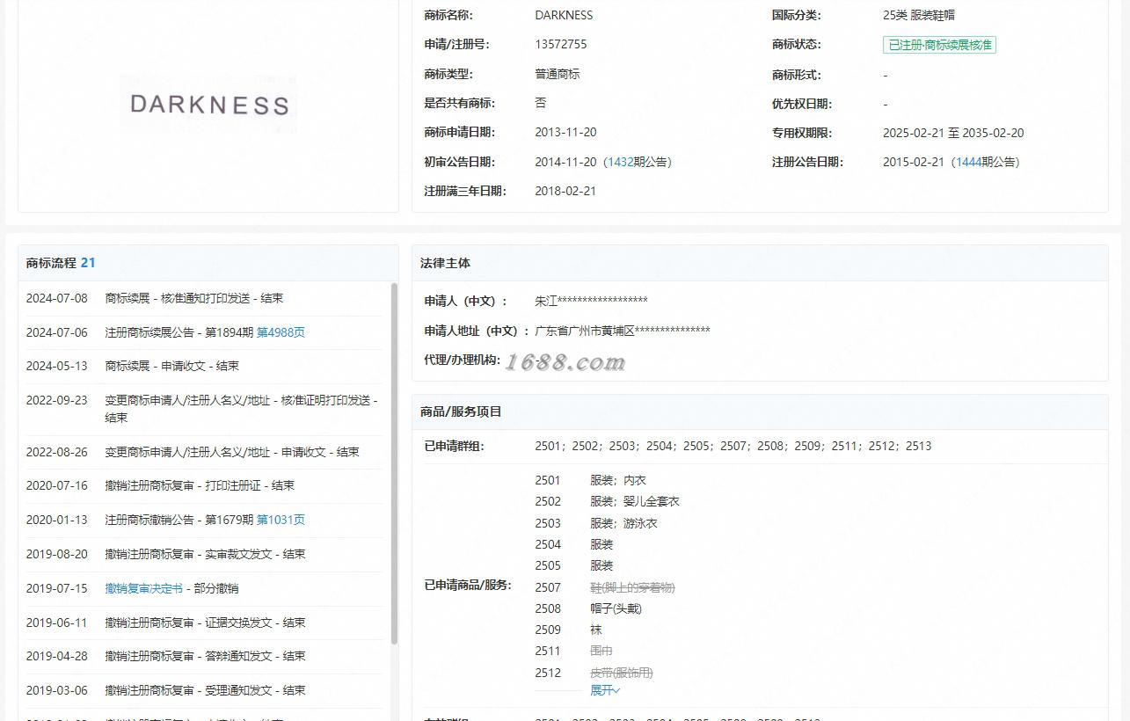Click goods item 袜 in group 2509
Viewport: 1130px width, 721px height.
tap(596, 630)
